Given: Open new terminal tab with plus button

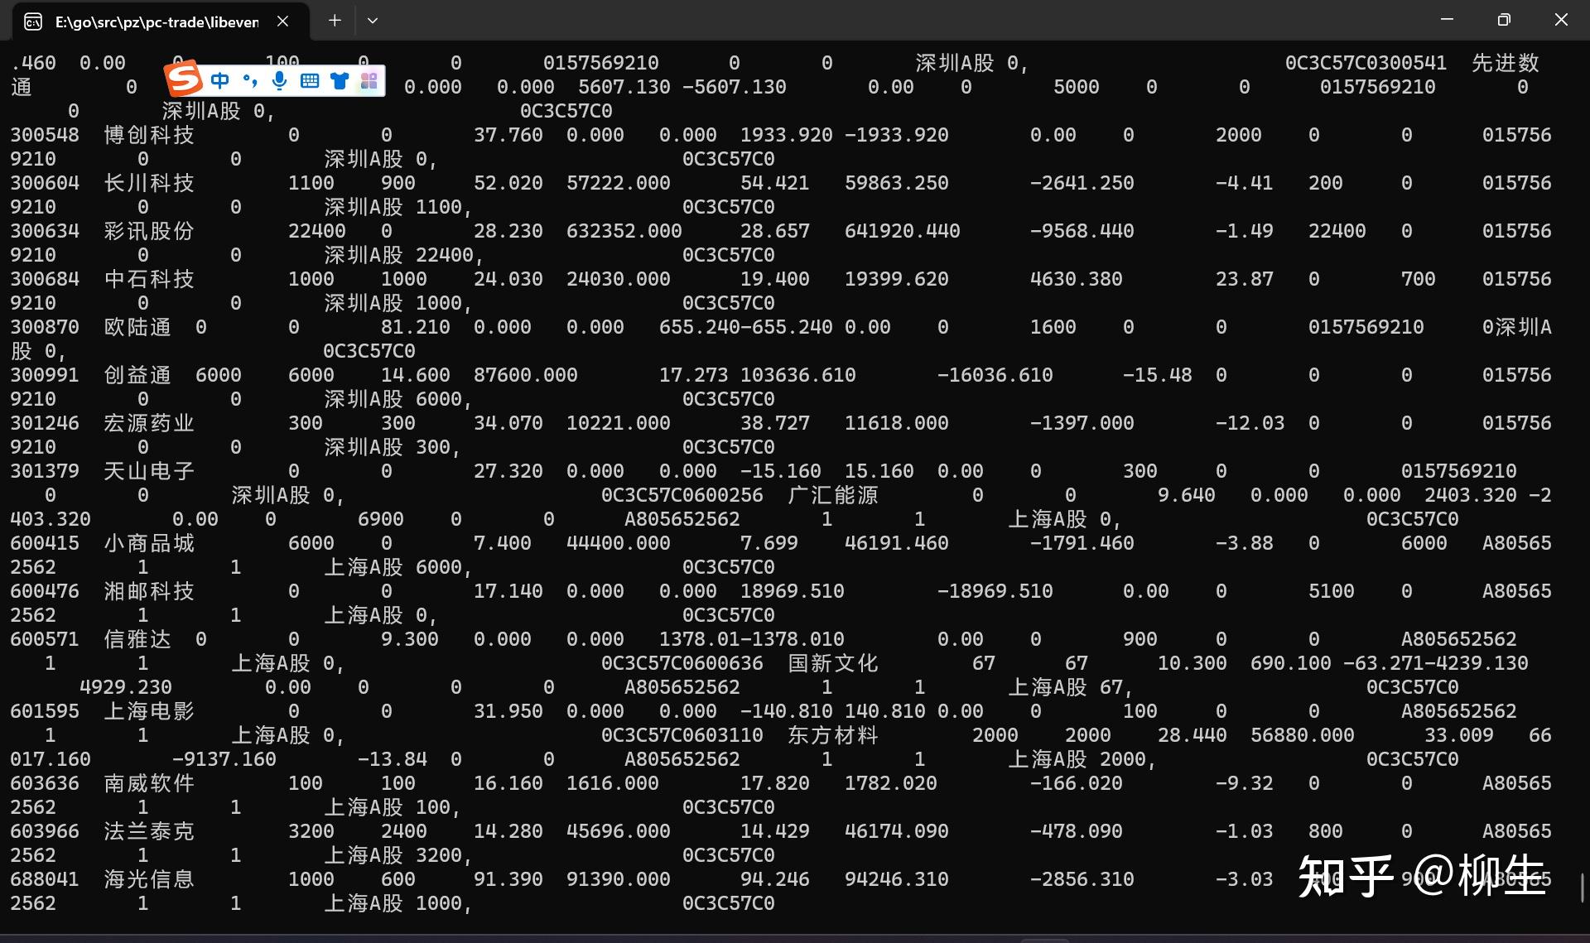Looking at the screenshot, I should pos(334,20).
